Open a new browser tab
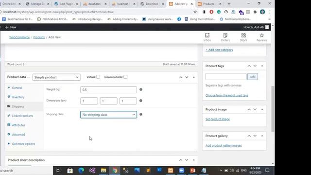 229,4
